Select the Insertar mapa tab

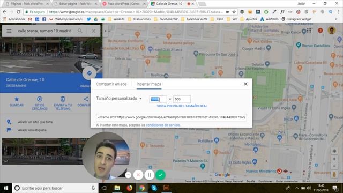pos(149,84)
